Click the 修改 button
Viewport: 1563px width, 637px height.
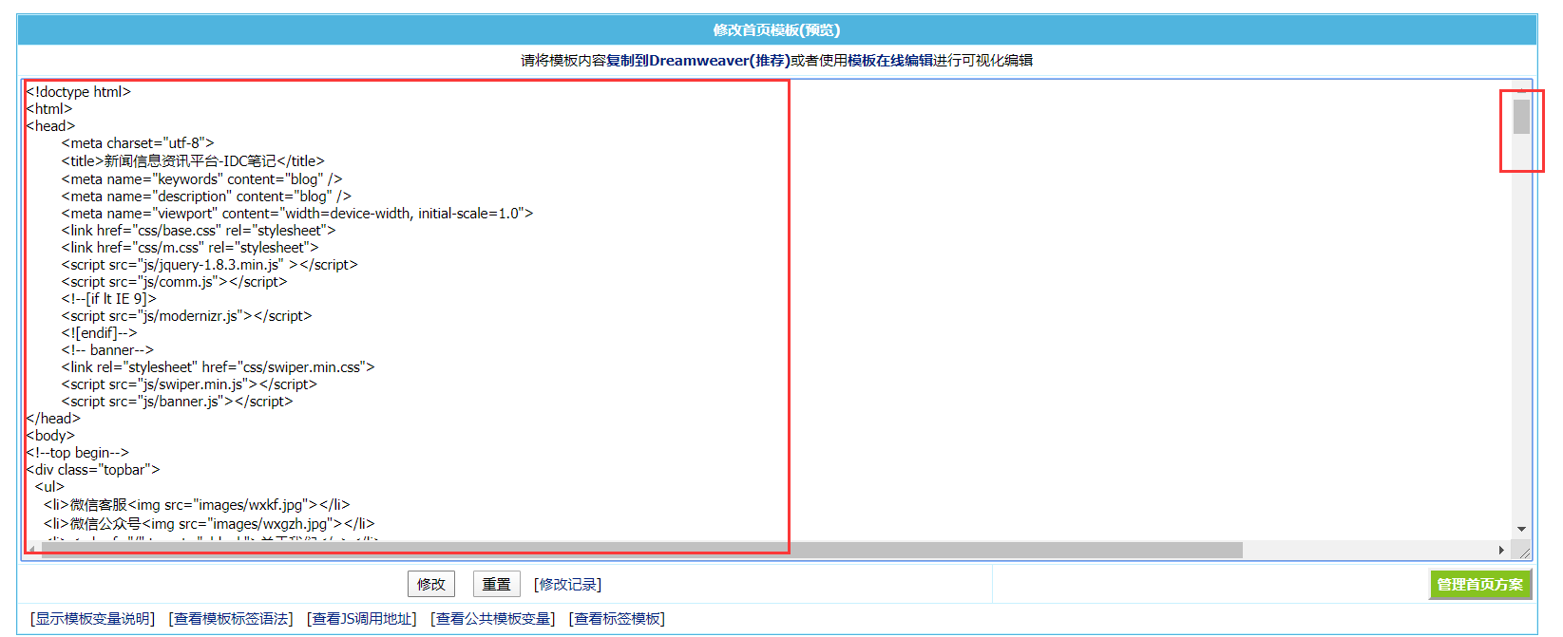coord(431,584)
